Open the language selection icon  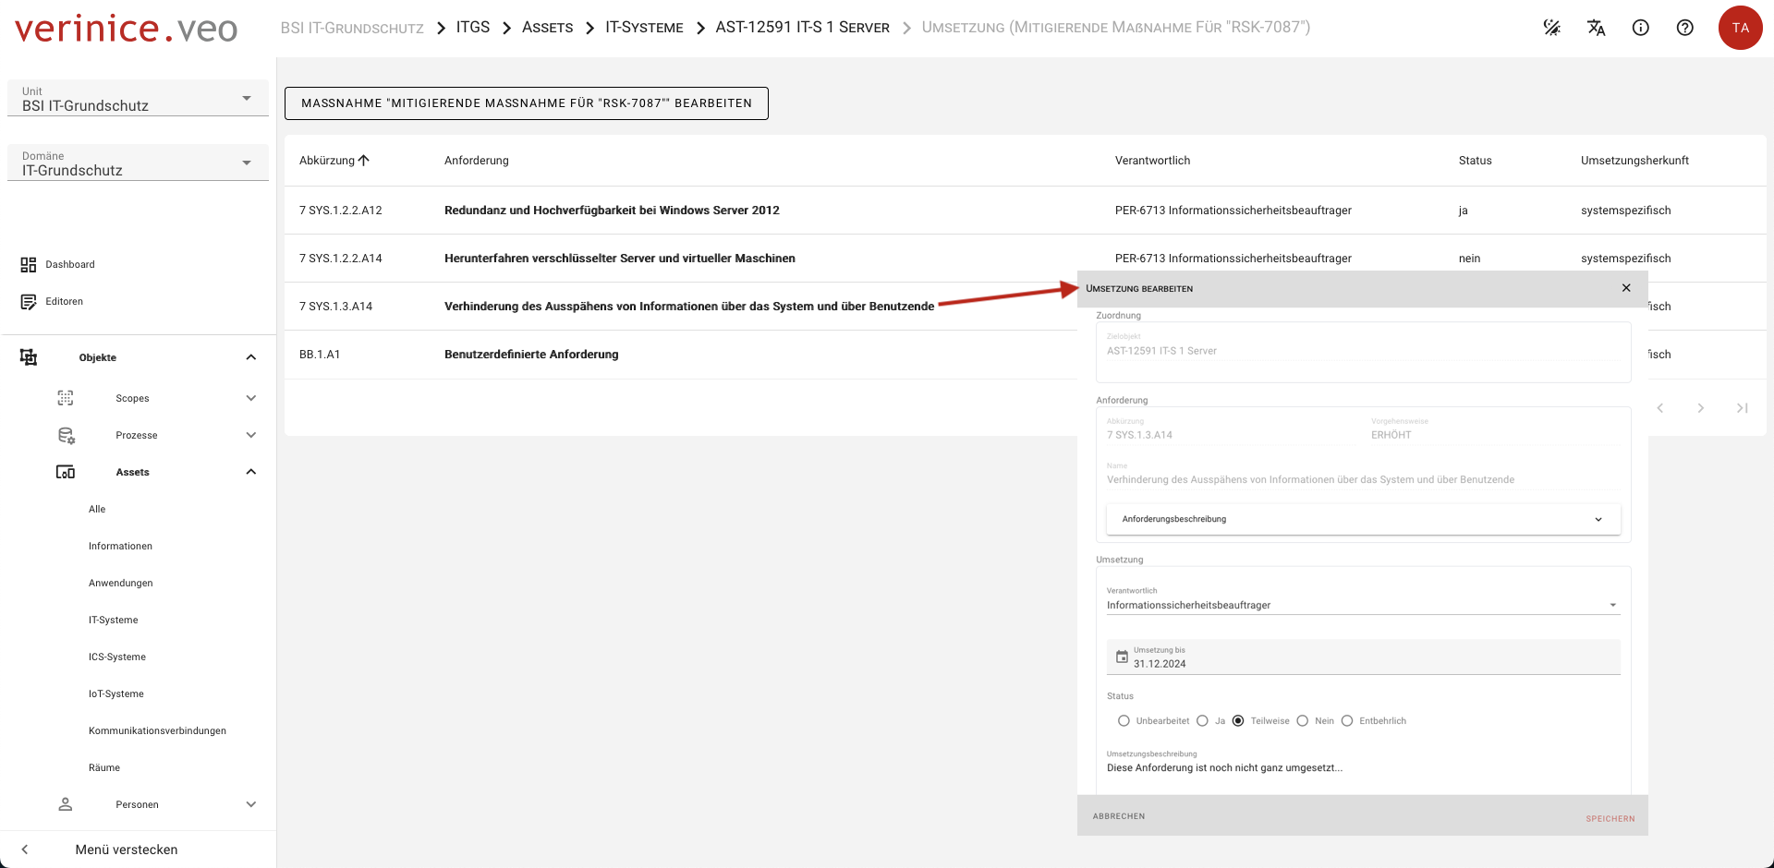1597,28
